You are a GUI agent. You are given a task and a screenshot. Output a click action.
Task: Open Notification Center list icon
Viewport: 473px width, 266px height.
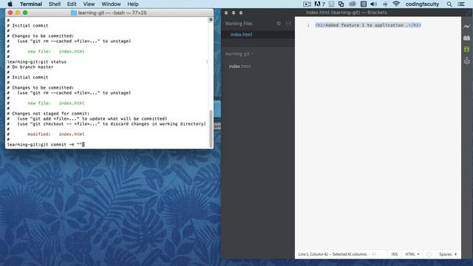point(461,4)
